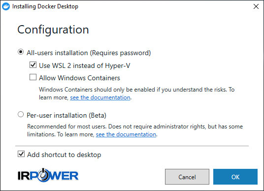The height and width of the screenshot is (191, 264).
Task: Uncheck Use WSL 2 instead of Hyper-V
Action: tap(33, 65)
